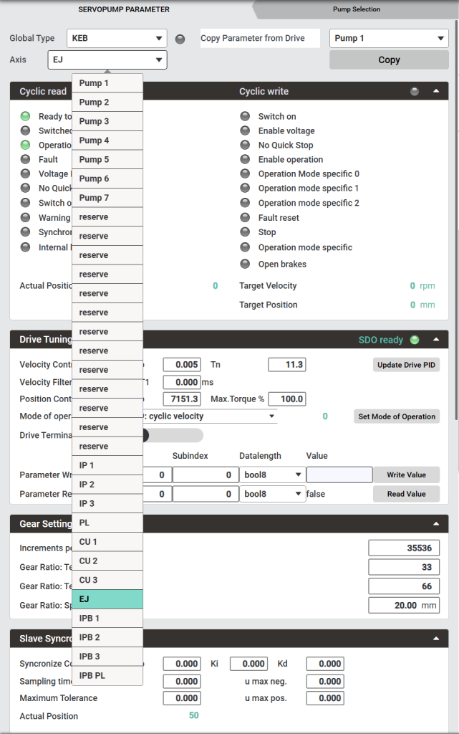Collapse the Cyclic read panel

click(435, 91)
